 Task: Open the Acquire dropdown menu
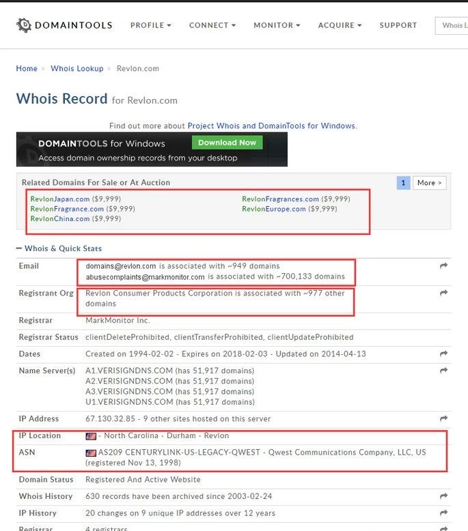(340, 25)
